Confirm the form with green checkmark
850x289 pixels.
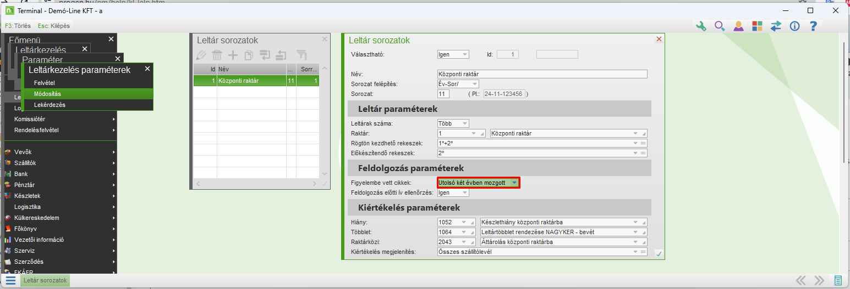(x=659, y=254)
